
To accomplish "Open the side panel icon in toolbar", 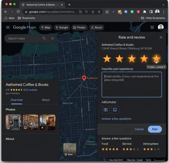I will (x=151, y=12).
